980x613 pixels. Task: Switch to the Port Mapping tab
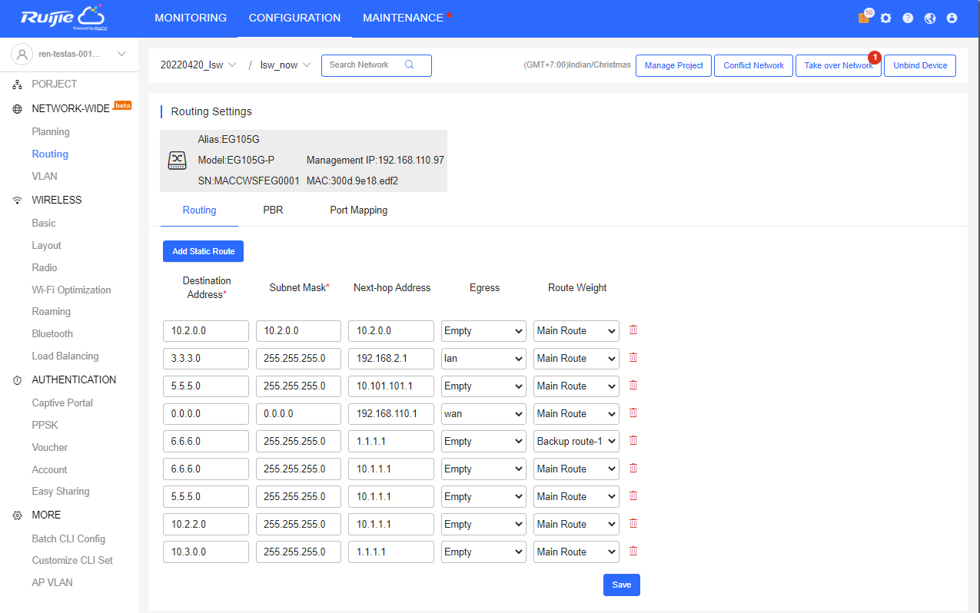(x=358, y=210)
